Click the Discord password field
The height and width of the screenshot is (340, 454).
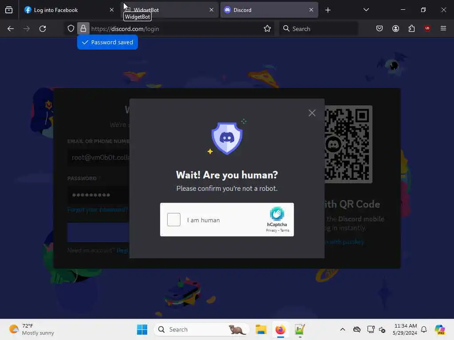click(98, 195)
